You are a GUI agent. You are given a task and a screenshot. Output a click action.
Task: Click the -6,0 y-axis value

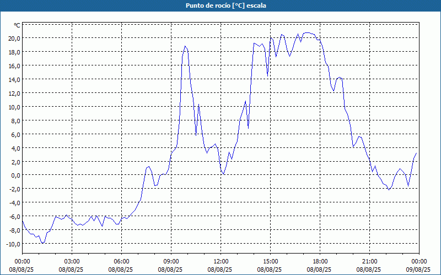click(15, 217)
